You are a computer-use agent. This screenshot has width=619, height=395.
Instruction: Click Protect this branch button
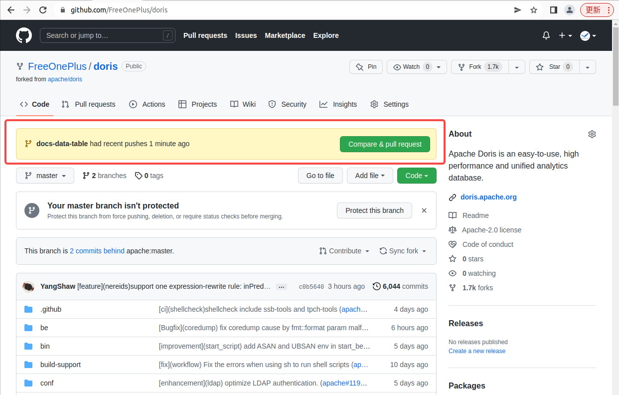(374, 210)
